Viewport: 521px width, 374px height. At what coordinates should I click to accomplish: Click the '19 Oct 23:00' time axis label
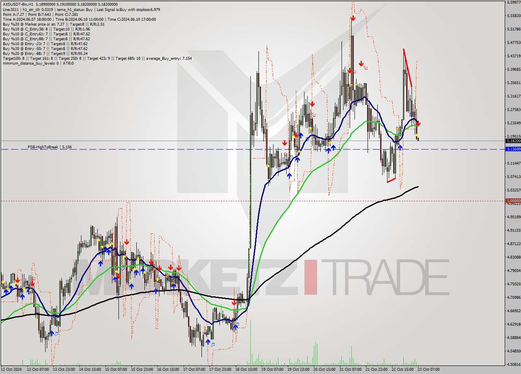click(x=298, y=370)
